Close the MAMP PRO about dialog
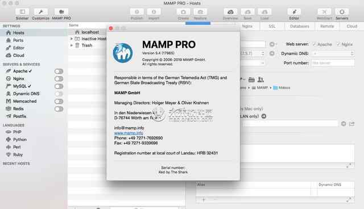Screen dimensions: 364x209 [x=111, y=28]
